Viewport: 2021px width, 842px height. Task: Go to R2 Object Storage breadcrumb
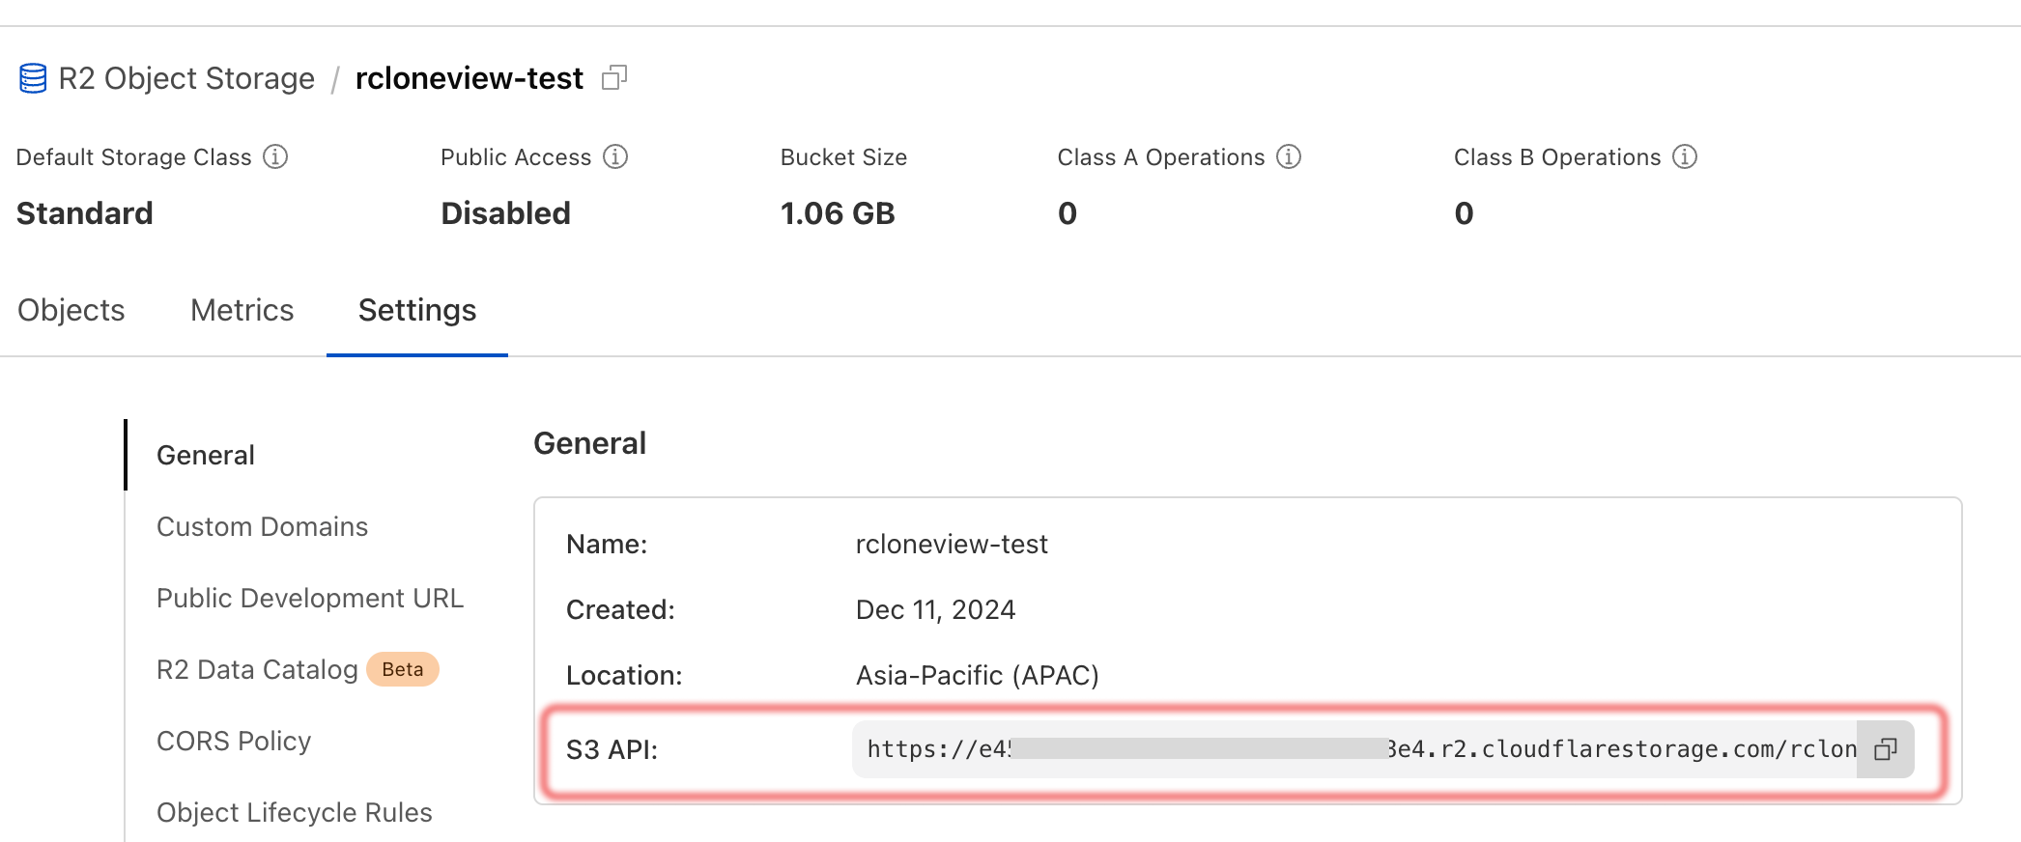[x=186, y=78]
